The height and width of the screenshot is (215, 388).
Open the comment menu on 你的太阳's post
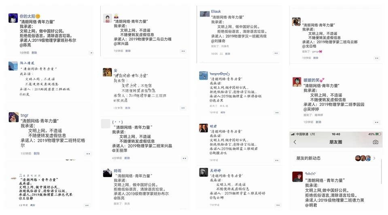point(91,53)
